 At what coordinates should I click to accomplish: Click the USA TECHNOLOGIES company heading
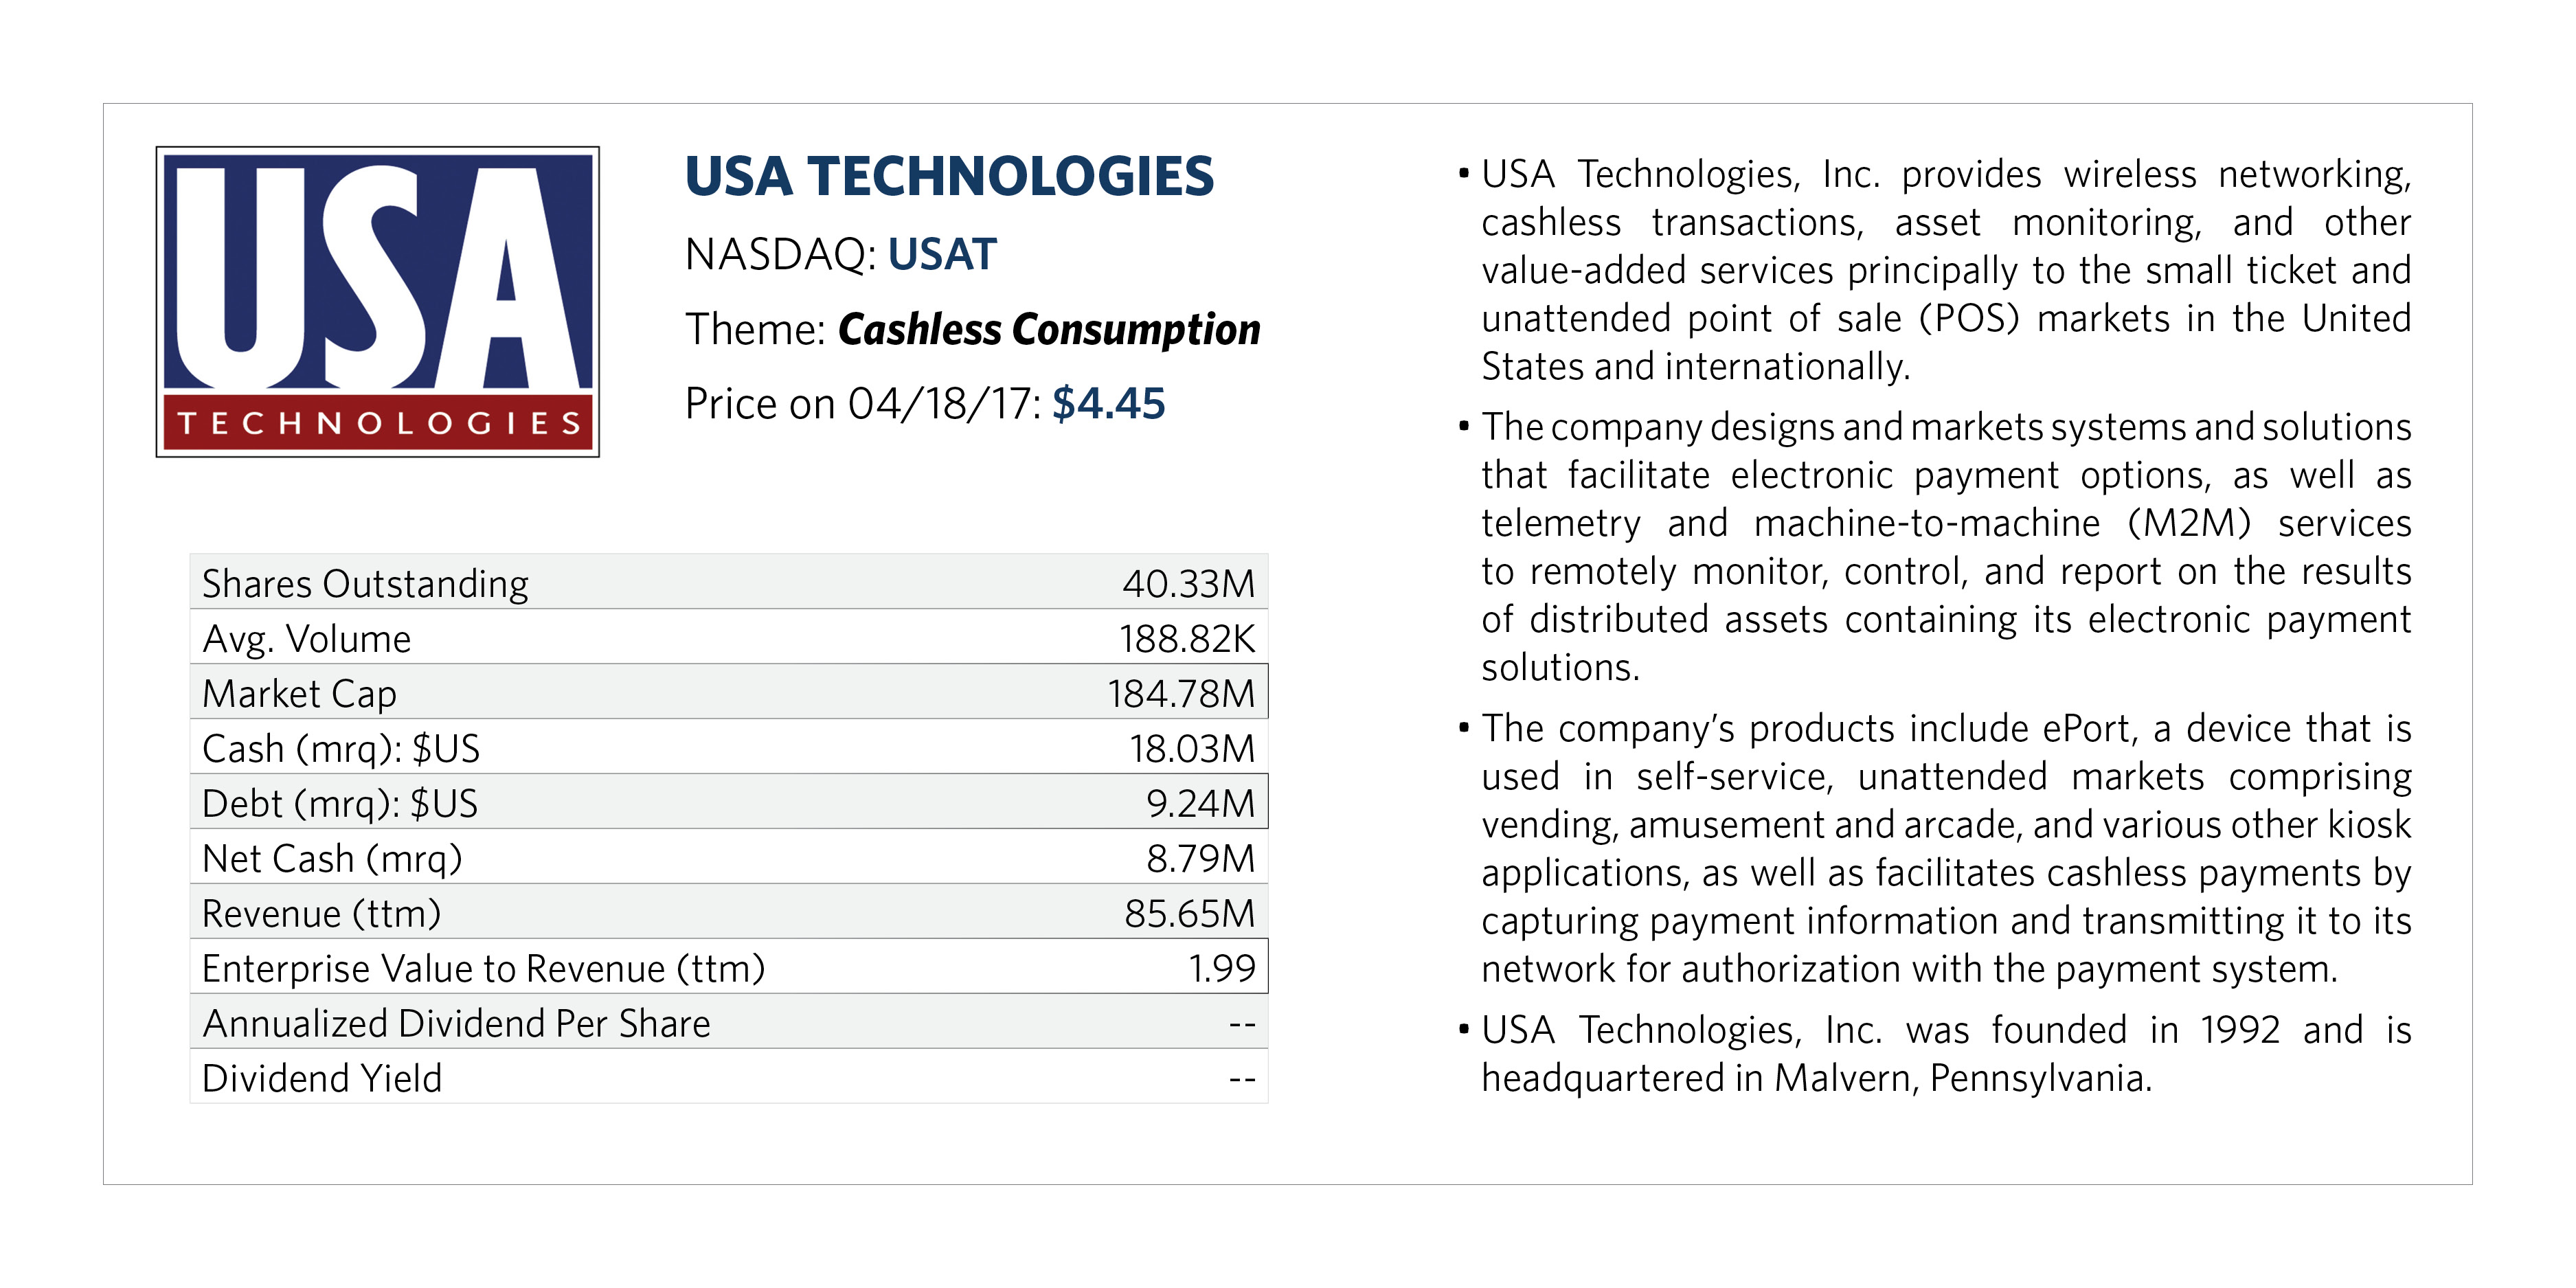click(948, 177)
